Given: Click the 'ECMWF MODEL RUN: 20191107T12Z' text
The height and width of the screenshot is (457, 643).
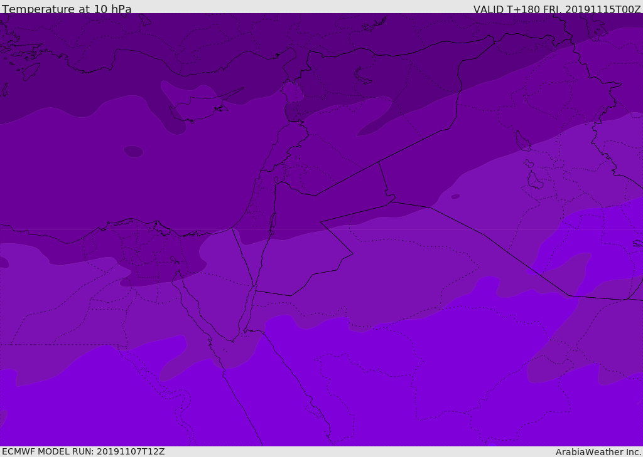Looking at the screenshot, I should coord(84,451).
